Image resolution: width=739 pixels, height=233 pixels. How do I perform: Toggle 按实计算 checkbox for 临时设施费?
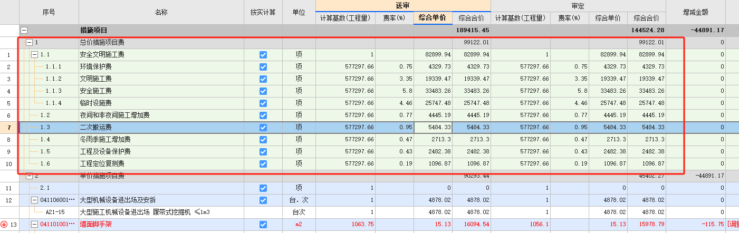[x=263, y=103]
